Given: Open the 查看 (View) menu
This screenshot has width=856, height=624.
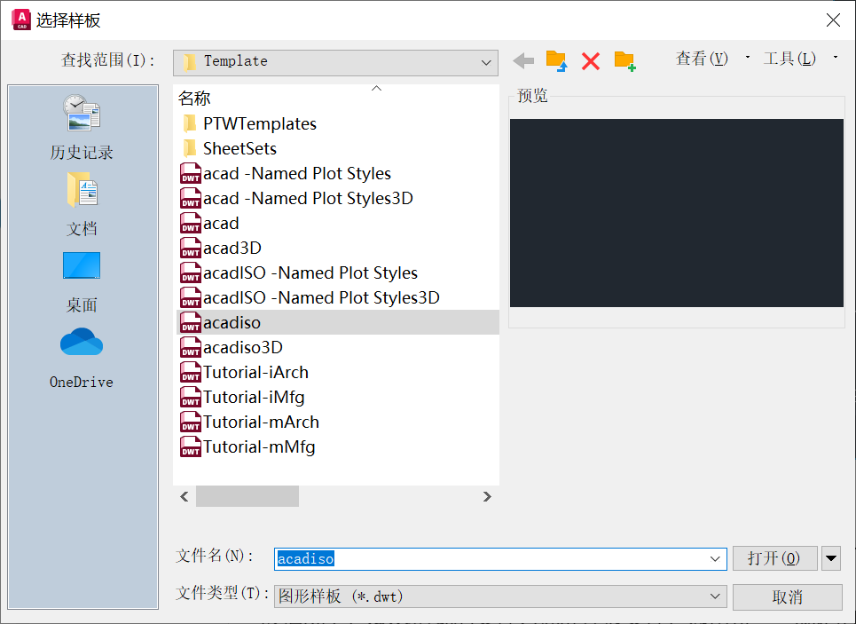Looking at the screenshot, I should tap(702, 59).
